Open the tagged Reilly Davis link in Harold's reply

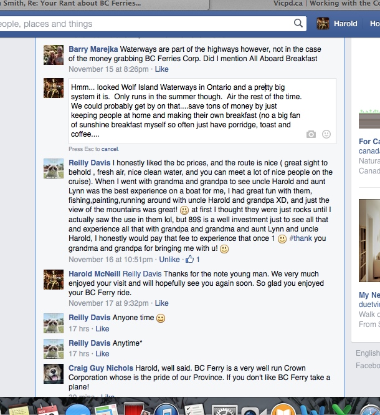(142, 274)
